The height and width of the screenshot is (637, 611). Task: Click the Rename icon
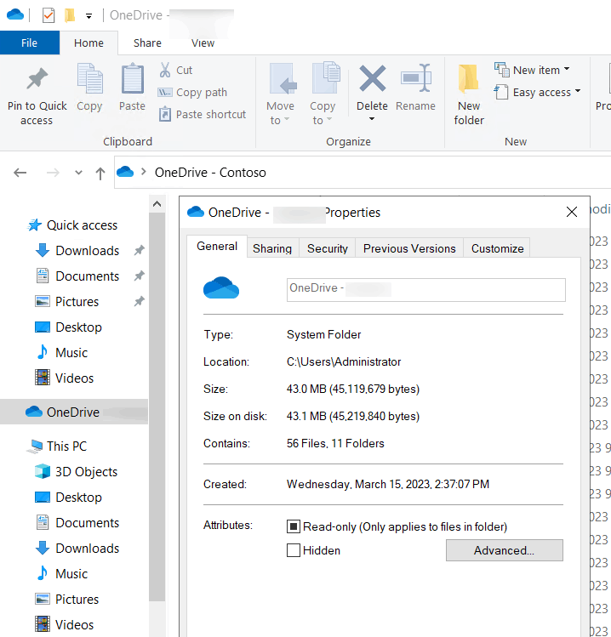pos(415,77)
